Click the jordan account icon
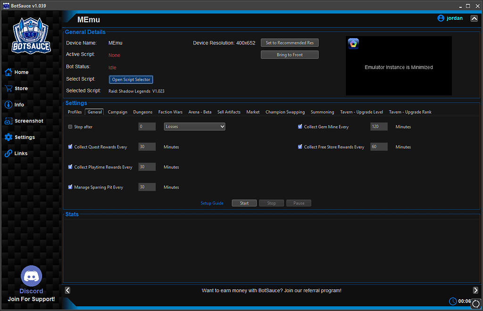 point(440,18)
